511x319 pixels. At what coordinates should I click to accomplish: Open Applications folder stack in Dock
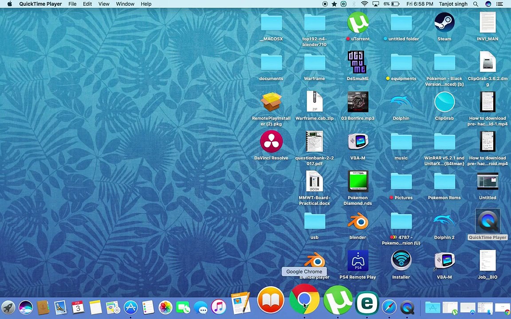(432, 307)
